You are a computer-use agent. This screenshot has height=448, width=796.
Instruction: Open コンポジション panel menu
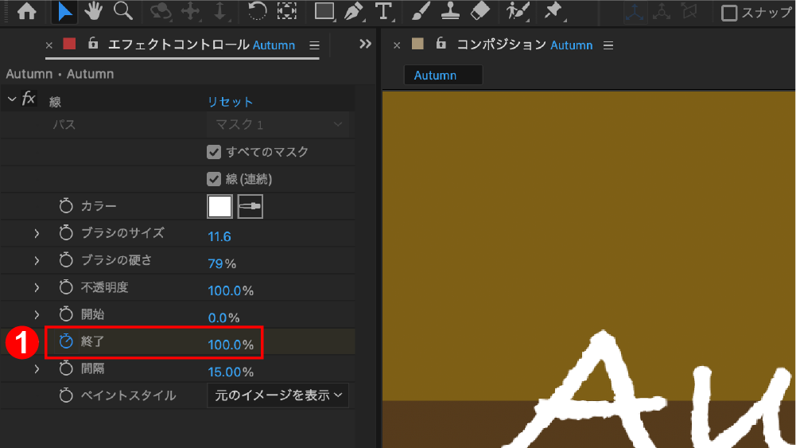click(x=608, y=45)
